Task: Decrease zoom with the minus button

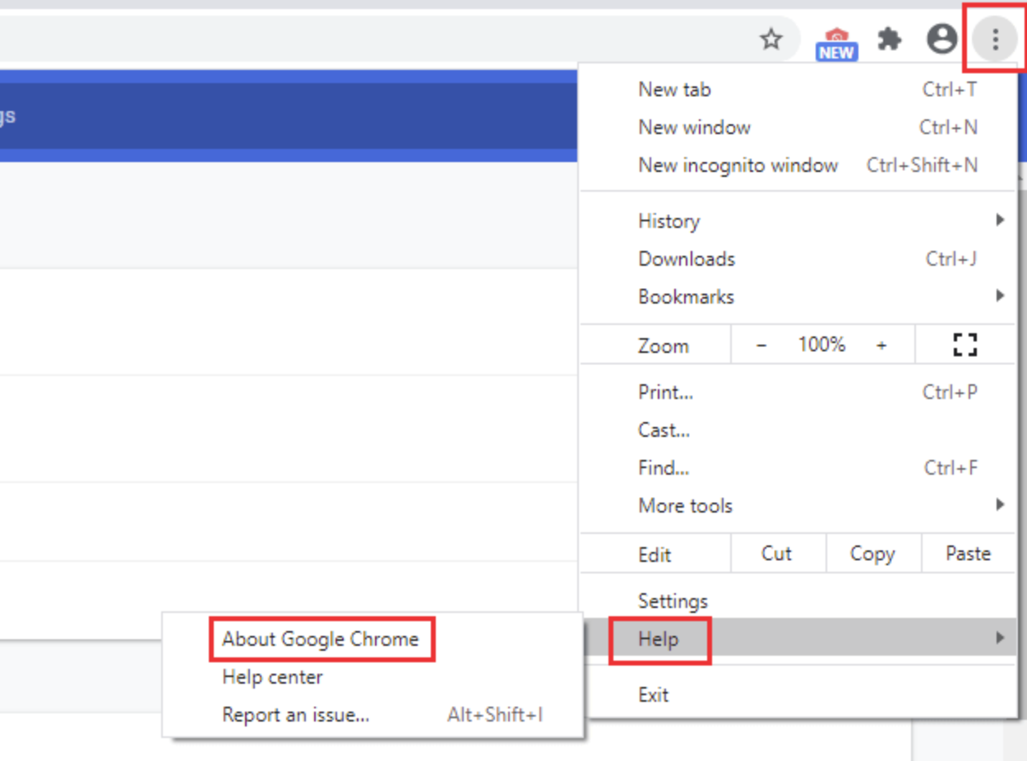Action: click(761, 346)
